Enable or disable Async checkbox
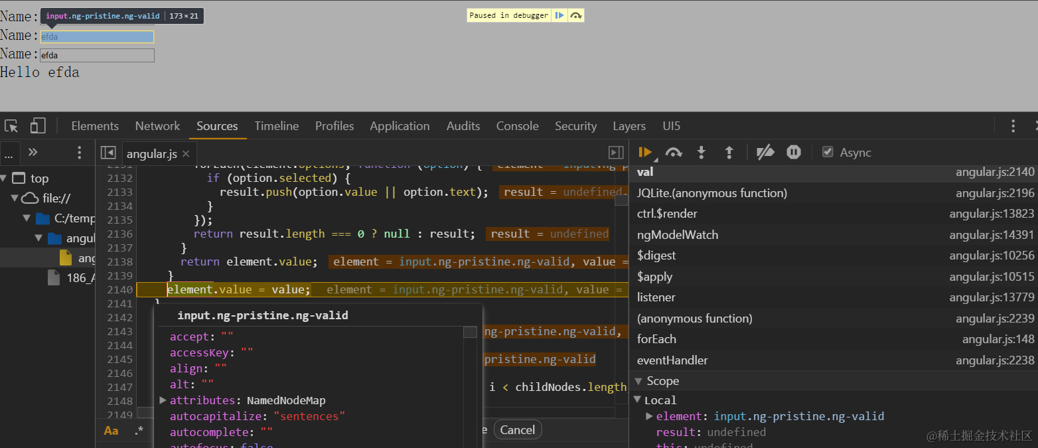Viewport: 1038px width, 448px height. click(828, 152)
